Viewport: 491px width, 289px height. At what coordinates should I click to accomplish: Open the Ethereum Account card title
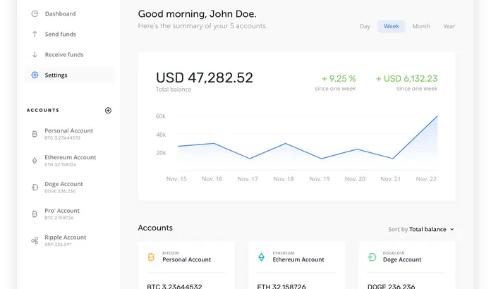pos(298,259)
